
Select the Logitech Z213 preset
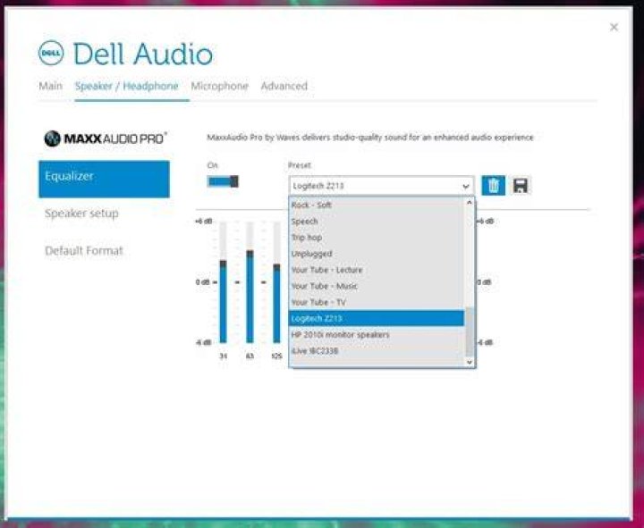pyautogui.click(x=377, y=318)
